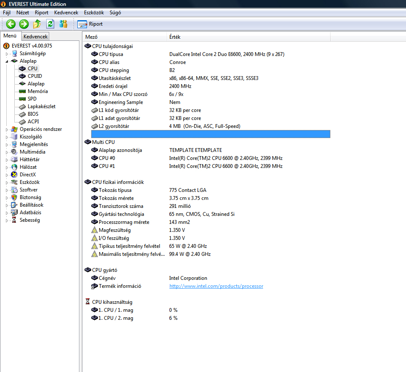Image resolution: width=406 pixels, height=372 pixels.
Task: Expand the DirectX tree node
Action: click(7, 175)
